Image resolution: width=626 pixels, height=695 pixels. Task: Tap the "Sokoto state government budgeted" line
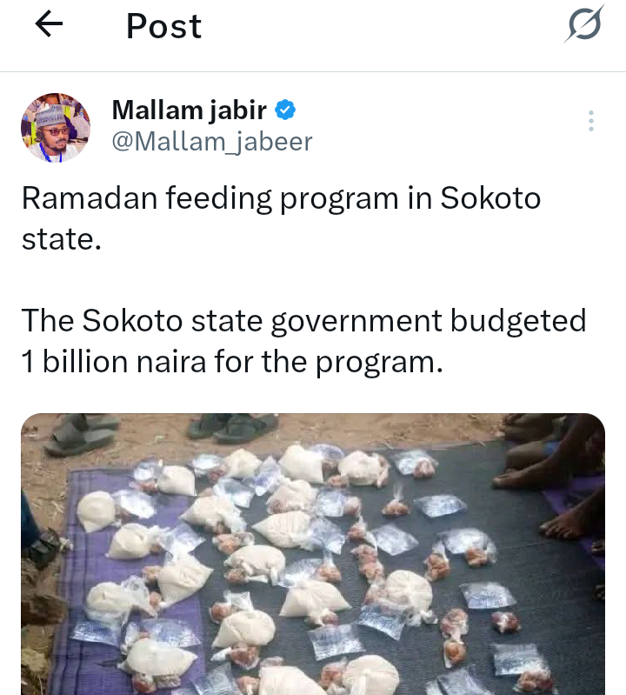click(x=303, y=321)
